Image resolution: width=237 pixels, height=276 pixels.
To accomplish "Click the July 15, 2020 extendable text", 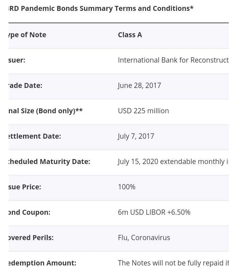I will [x=173, y=162].
